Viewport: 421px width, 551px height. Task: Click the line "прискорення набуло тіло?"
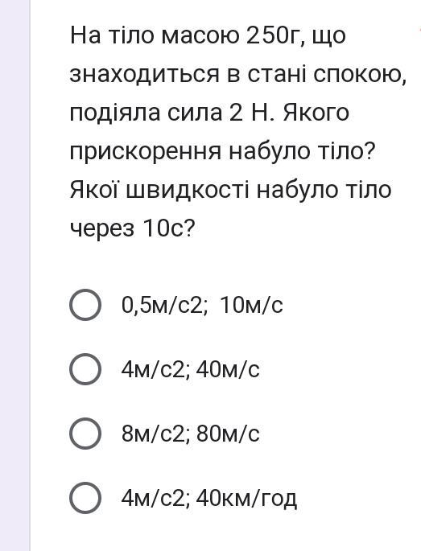pos(223,152)
